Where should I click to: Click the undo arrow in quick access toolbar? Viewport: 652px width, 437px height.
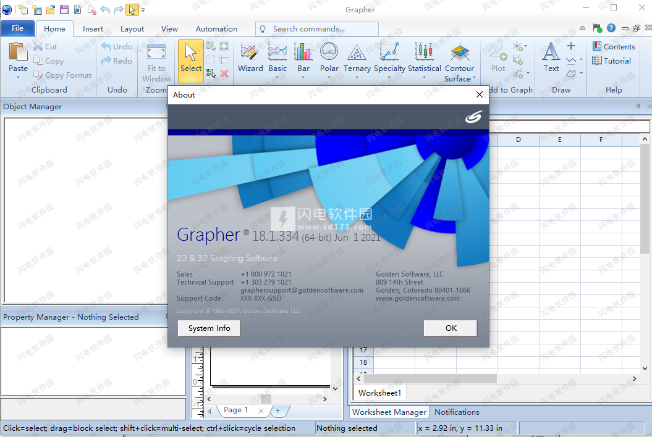105,9
